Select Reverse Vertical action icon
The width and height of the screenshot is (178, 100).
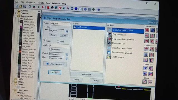coord(152,41)
